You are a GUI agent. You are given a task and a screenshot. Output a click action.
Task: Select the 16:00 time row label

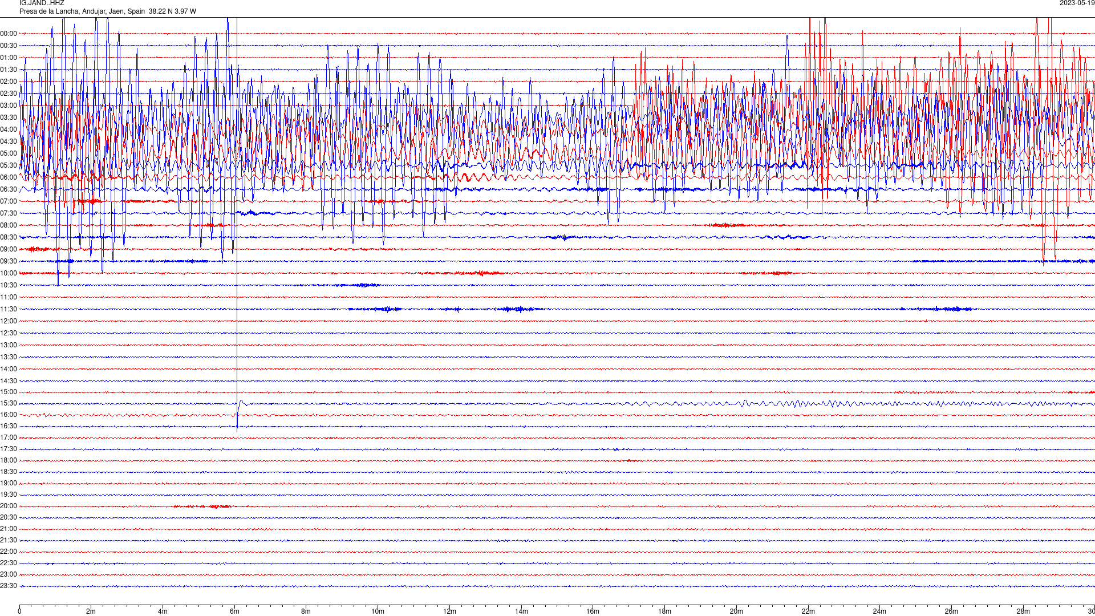(x=9, y=415)
